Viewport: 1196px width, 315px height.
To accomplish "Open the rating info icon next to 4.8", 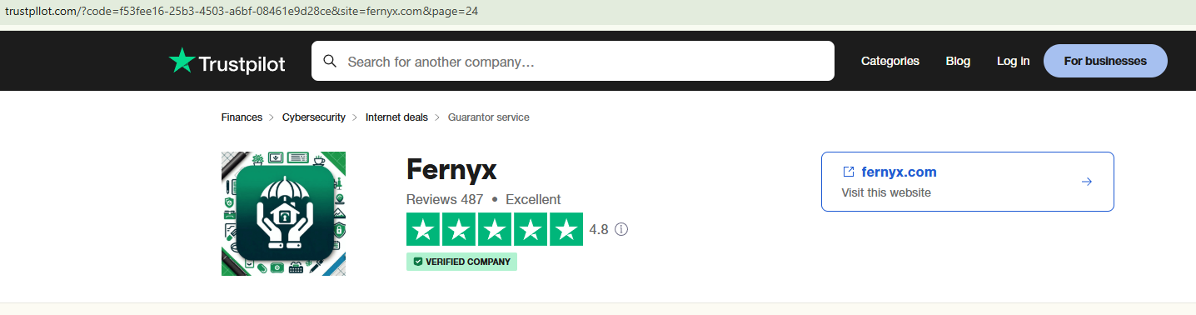I will (x=621, y=229).
